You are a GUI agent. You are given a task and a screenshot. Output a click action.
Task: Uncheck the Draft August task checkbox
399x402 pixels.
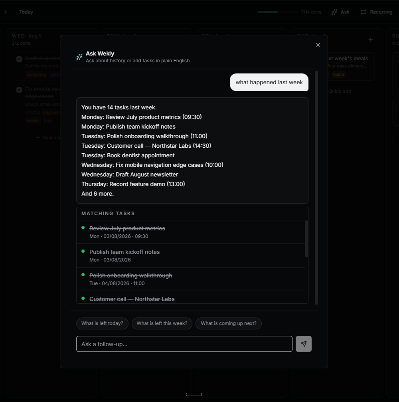pos(19,59)
